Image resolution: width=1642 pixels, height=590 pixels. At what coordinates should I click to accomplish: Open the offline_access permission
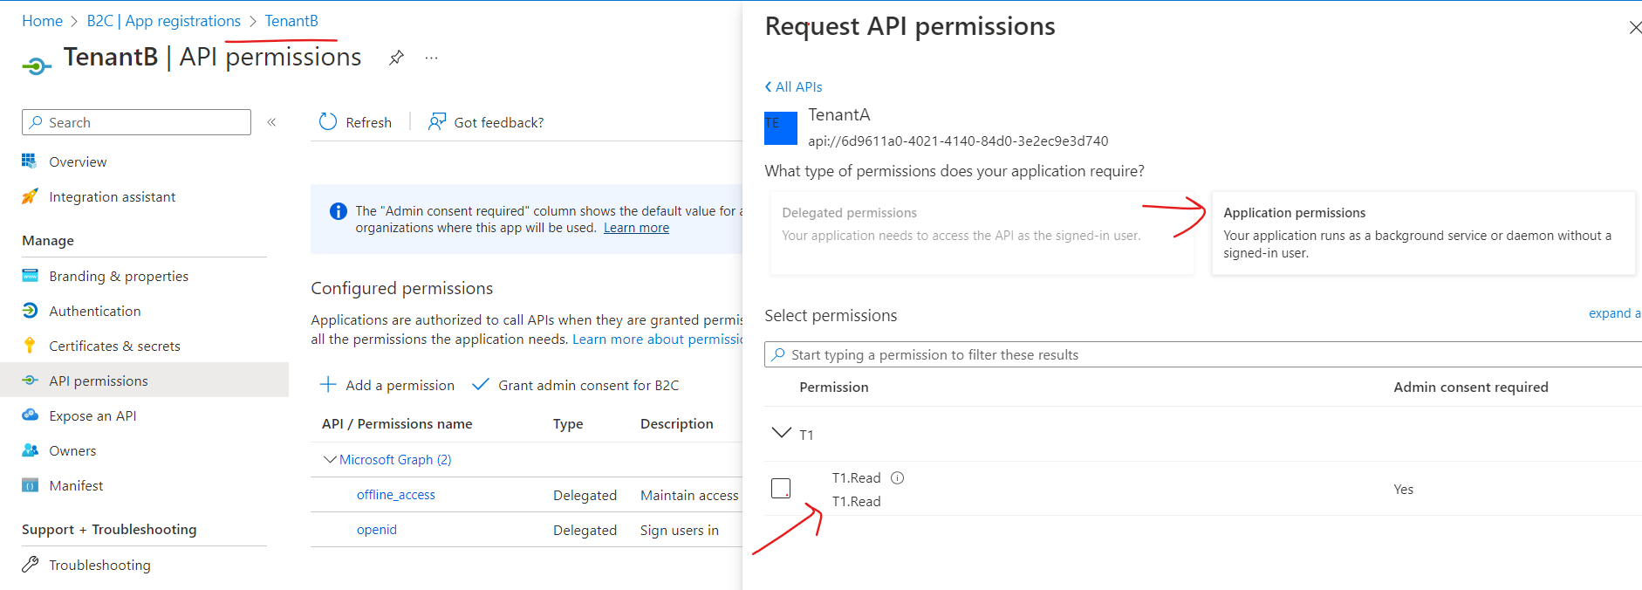tap(396, 495)
